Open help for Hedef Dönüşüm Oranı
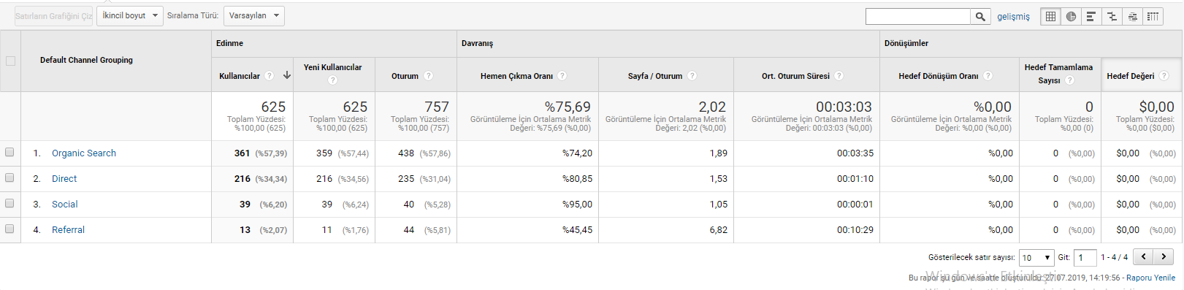The height and width of the screenshot is (290, 1184). point(988,76)
